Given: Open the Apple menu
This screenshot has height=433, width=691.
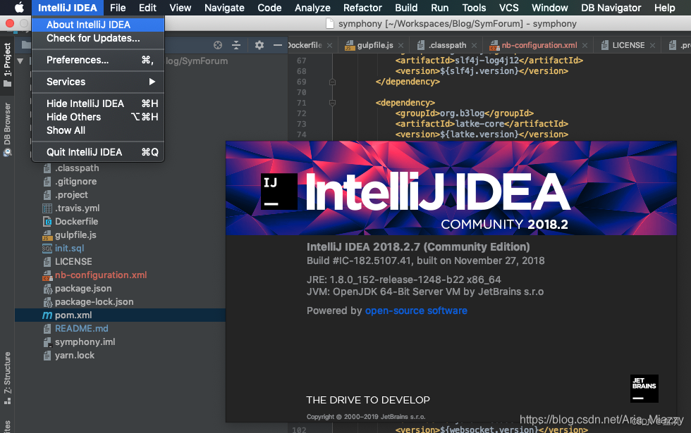Looking at the screenshot, I should click(x=19, y=8).
